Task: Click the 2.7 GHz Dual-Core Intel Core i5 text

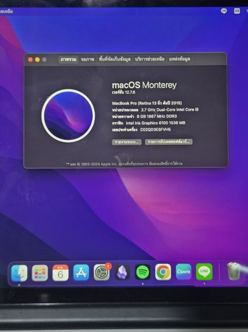Action: (170, 110)
